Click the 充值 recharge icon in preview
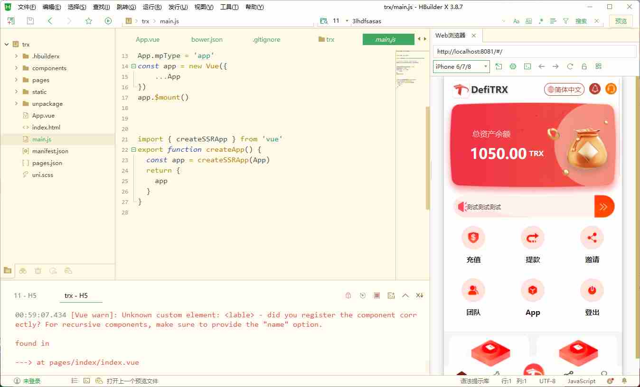 pyautogui.click(x=473, y=238)
